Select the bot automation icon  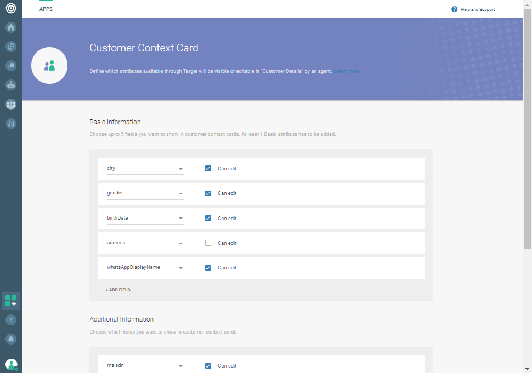tap(11, 84)
